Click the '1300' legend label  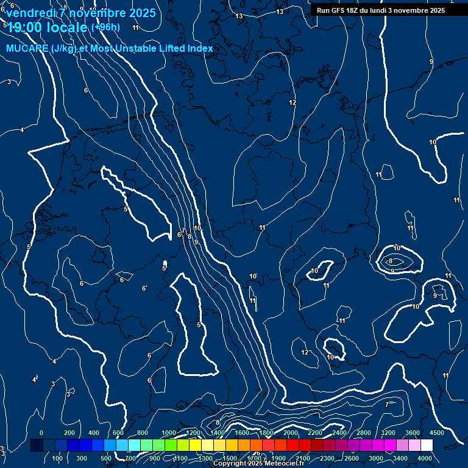click(x=205, y=458)
